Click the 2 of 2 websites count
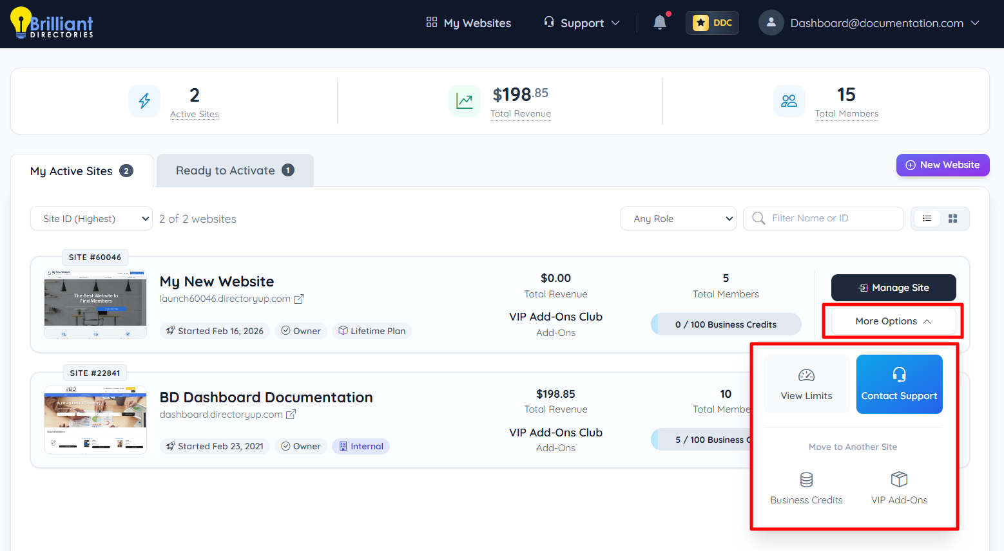This screenshot has height=551, width=1004. point(198,219)
